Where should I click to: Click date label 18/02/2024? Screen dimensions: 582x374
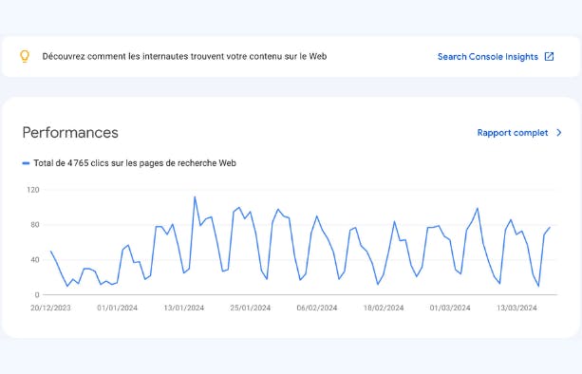[384, 308]
